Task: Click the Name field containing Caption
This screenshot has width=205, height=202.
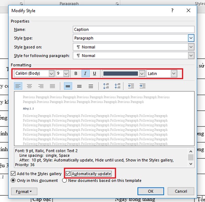Action: pyautogui.click(x=133, y=29)
